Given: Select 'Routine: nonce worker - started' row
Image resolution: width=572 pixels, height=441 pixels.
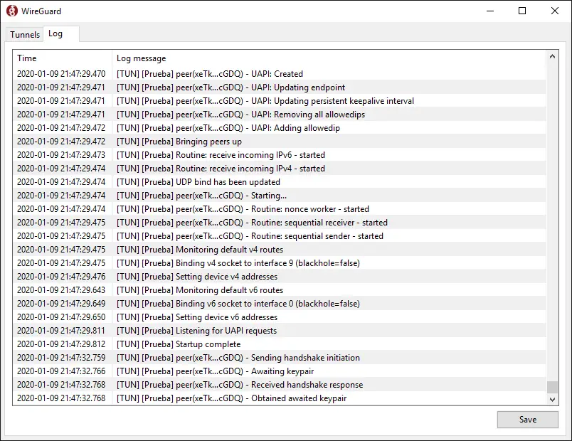Looking at the screenshot, I should (280, 208).
